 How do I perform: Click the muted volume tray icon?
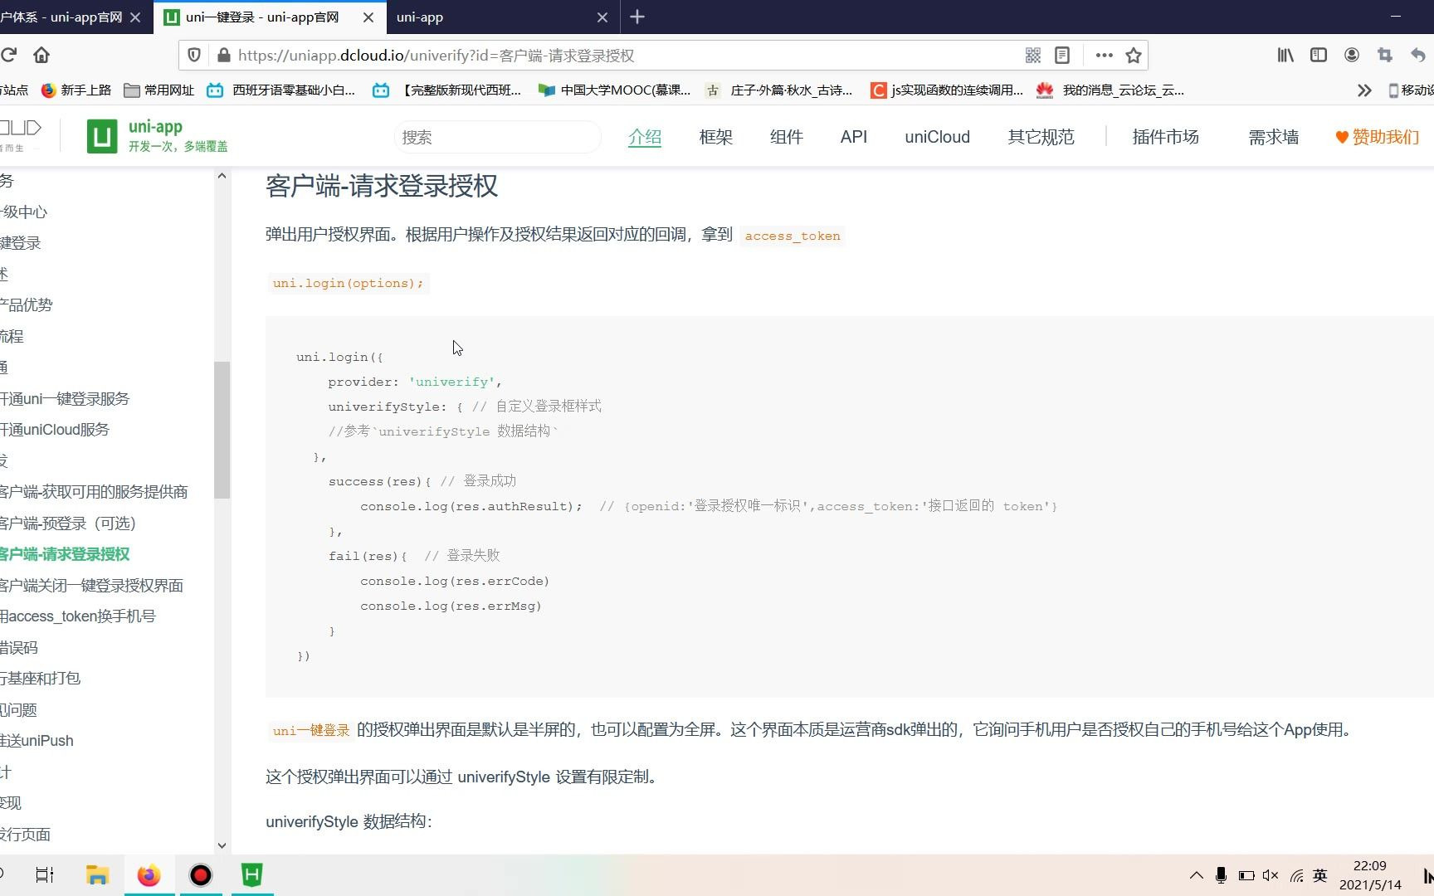tap(1271, 875)
